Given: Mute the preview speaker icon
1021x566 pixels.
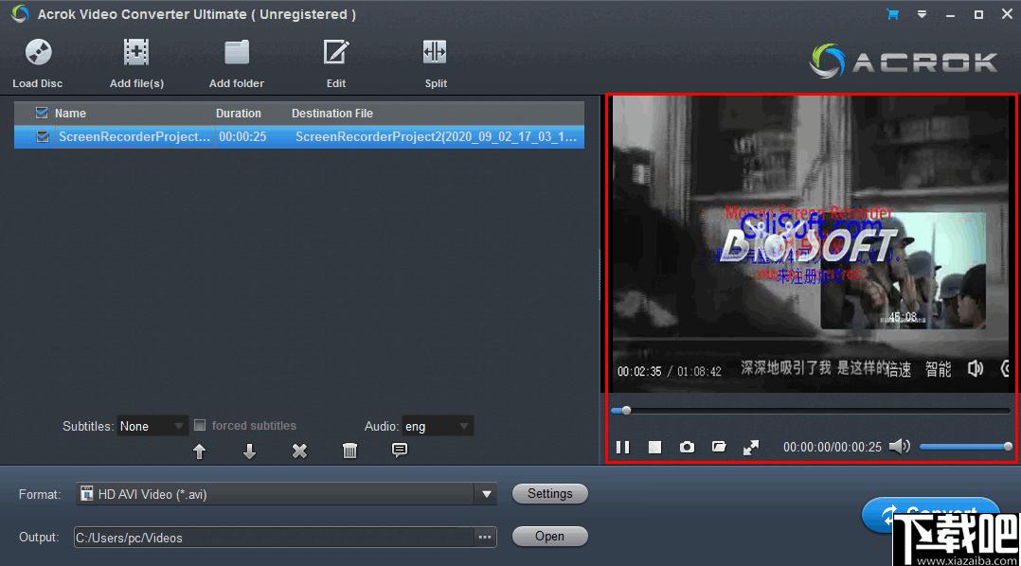Looking at the screenshot, I should [899, 447].
